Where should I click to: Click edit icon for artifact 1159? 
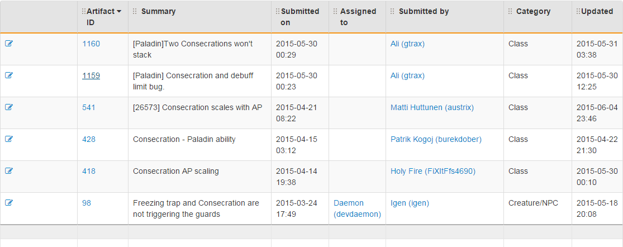pos(9,75)
